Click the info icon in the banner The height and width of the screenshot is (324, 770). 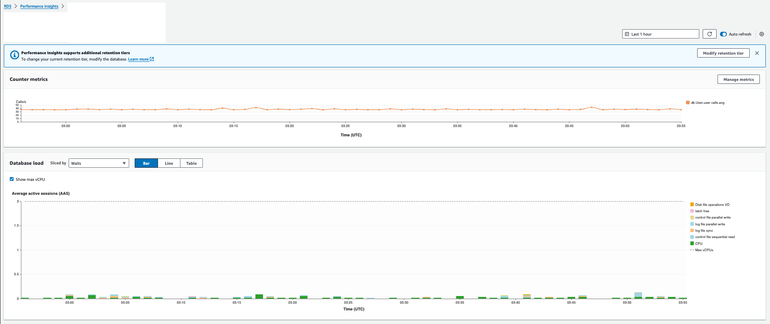point(14,55)
